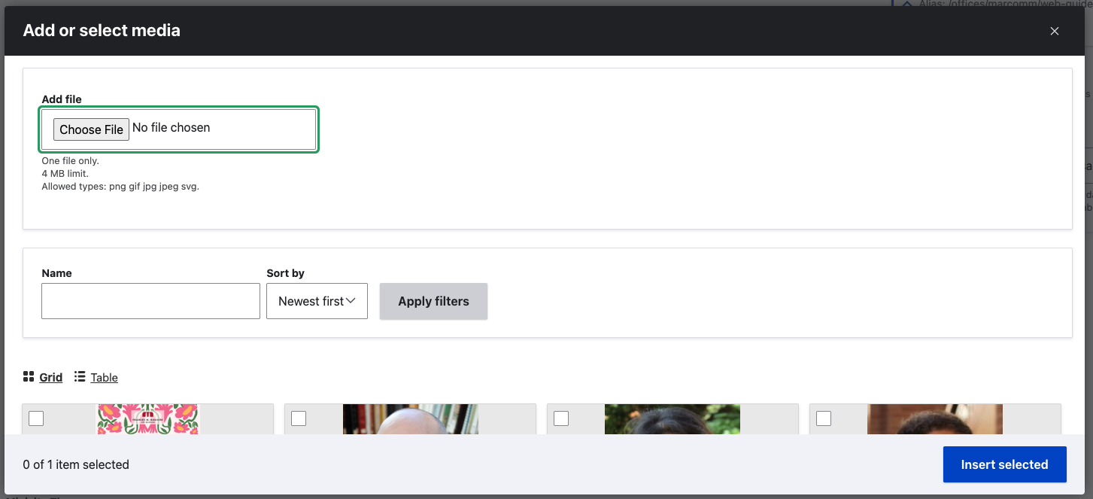
Task: Close the Add or select media dialog
Action: click(x=1055, y=31)
